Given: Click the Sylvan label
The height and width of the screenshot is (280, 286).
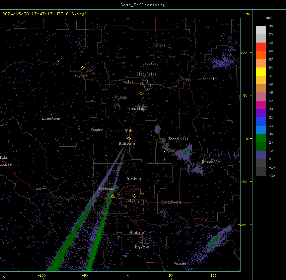Looking at the screenshot, I should click(129, 81).
